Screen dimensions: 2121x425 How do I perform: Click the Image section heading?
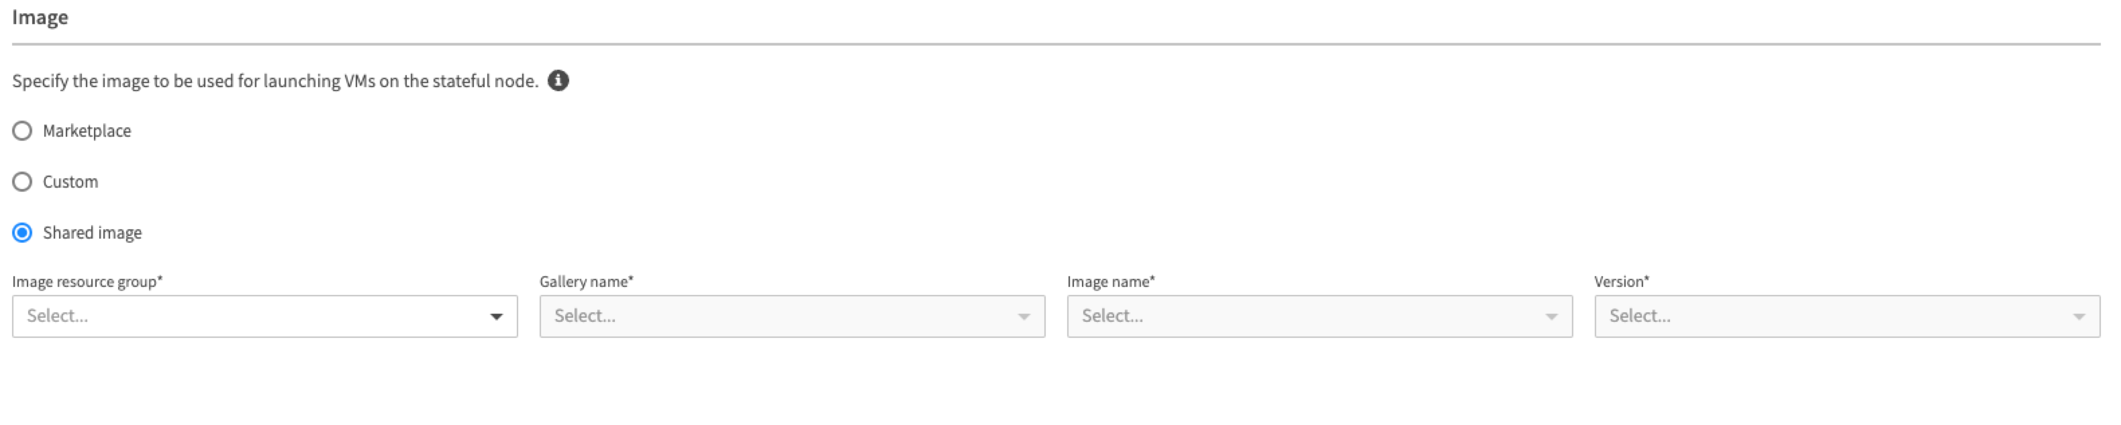click(40, 17)
